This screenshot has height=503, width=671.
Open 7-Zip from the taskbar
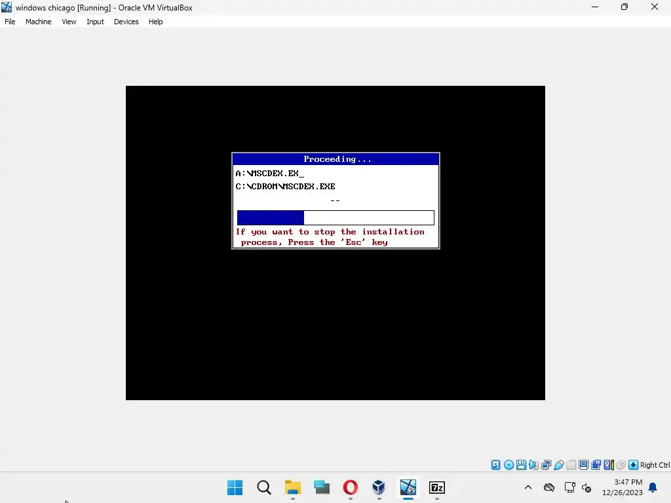coord(436,487)
